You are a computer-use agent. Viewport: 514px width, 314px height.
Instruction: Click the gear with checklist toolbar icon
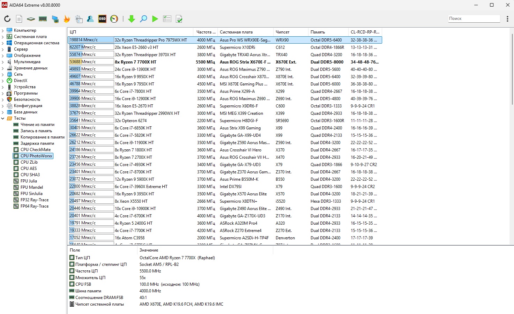tap(79, 19)
